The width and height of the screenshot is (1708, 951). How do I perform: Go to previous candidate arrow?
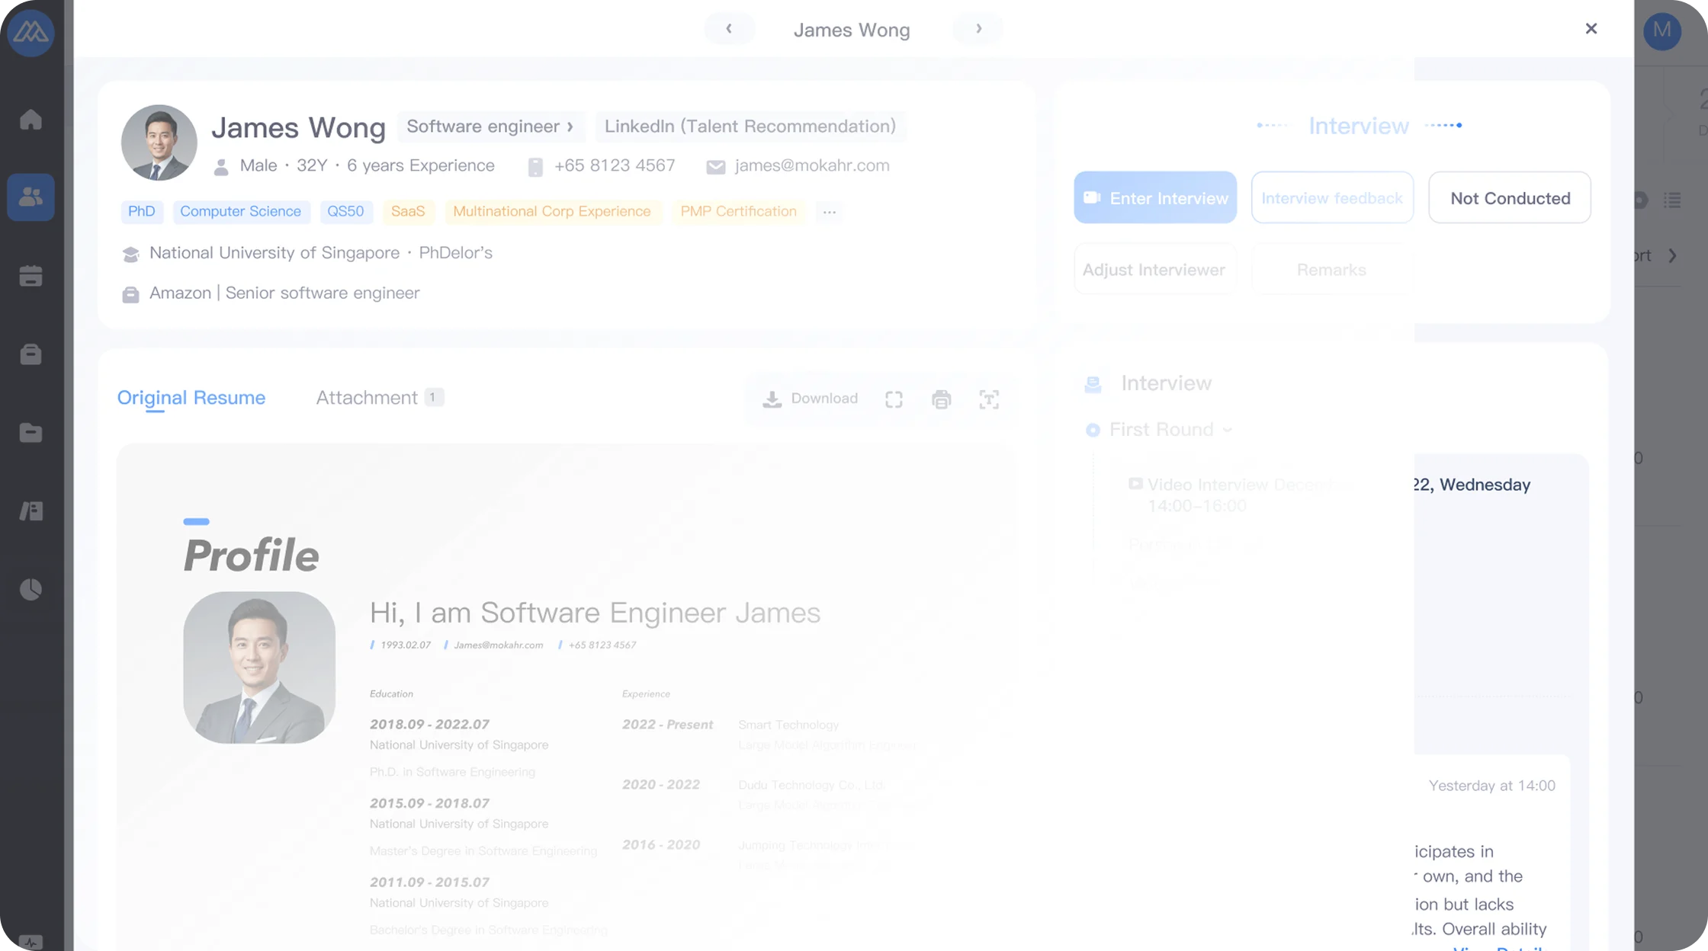(x=729, y=29)
